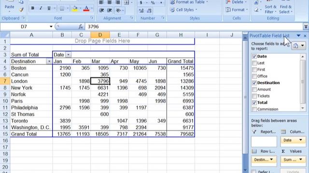Merge and center selected cells
Screen dimensions: 309x173
[126, 2]
